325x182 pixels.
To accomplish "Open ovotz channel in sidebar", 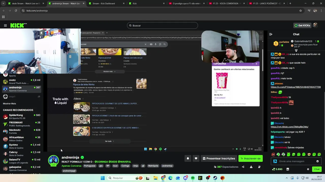I will (x=22, y=81).
